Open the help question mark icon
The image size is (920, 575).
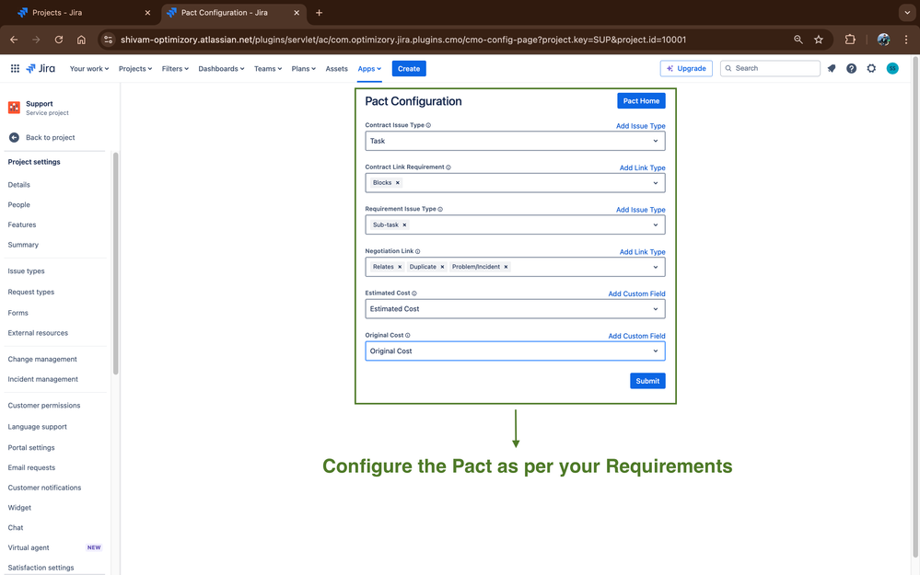tap(851, 68)
